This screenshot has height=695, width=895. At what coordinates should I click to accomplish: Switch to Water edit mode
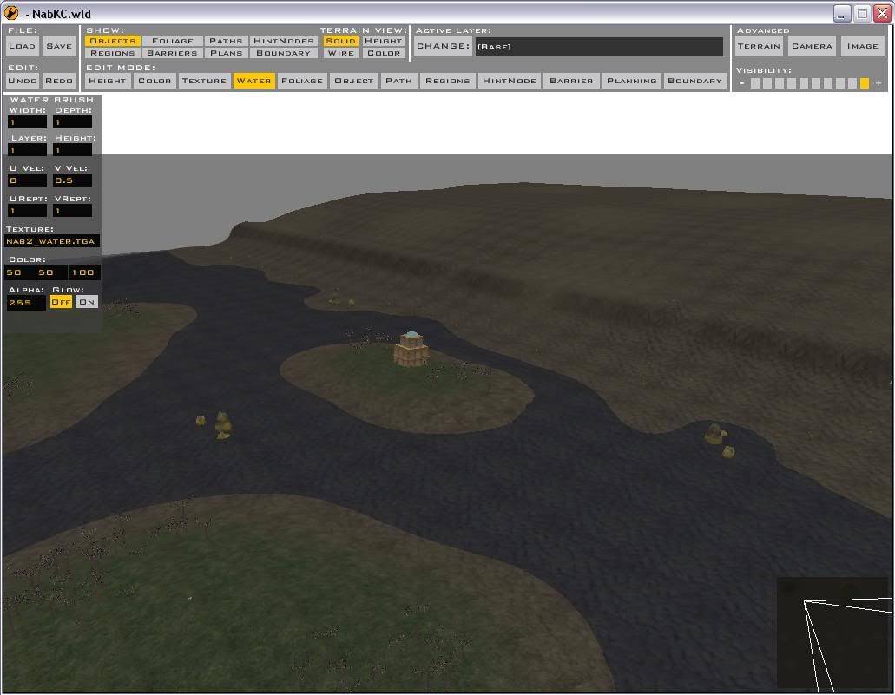pos(253,81)
